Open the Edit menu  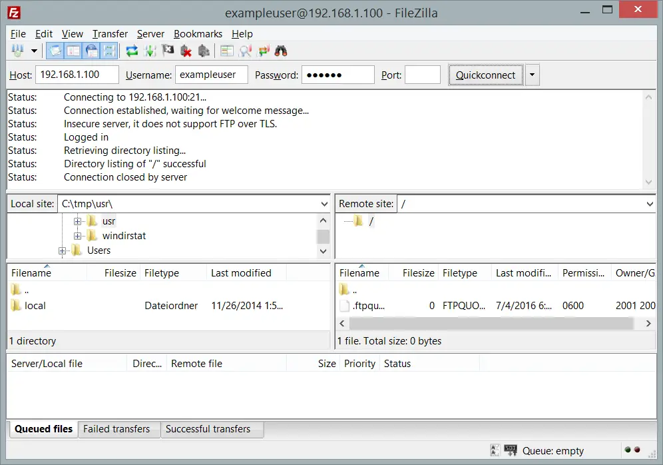(x=44, y=34)
